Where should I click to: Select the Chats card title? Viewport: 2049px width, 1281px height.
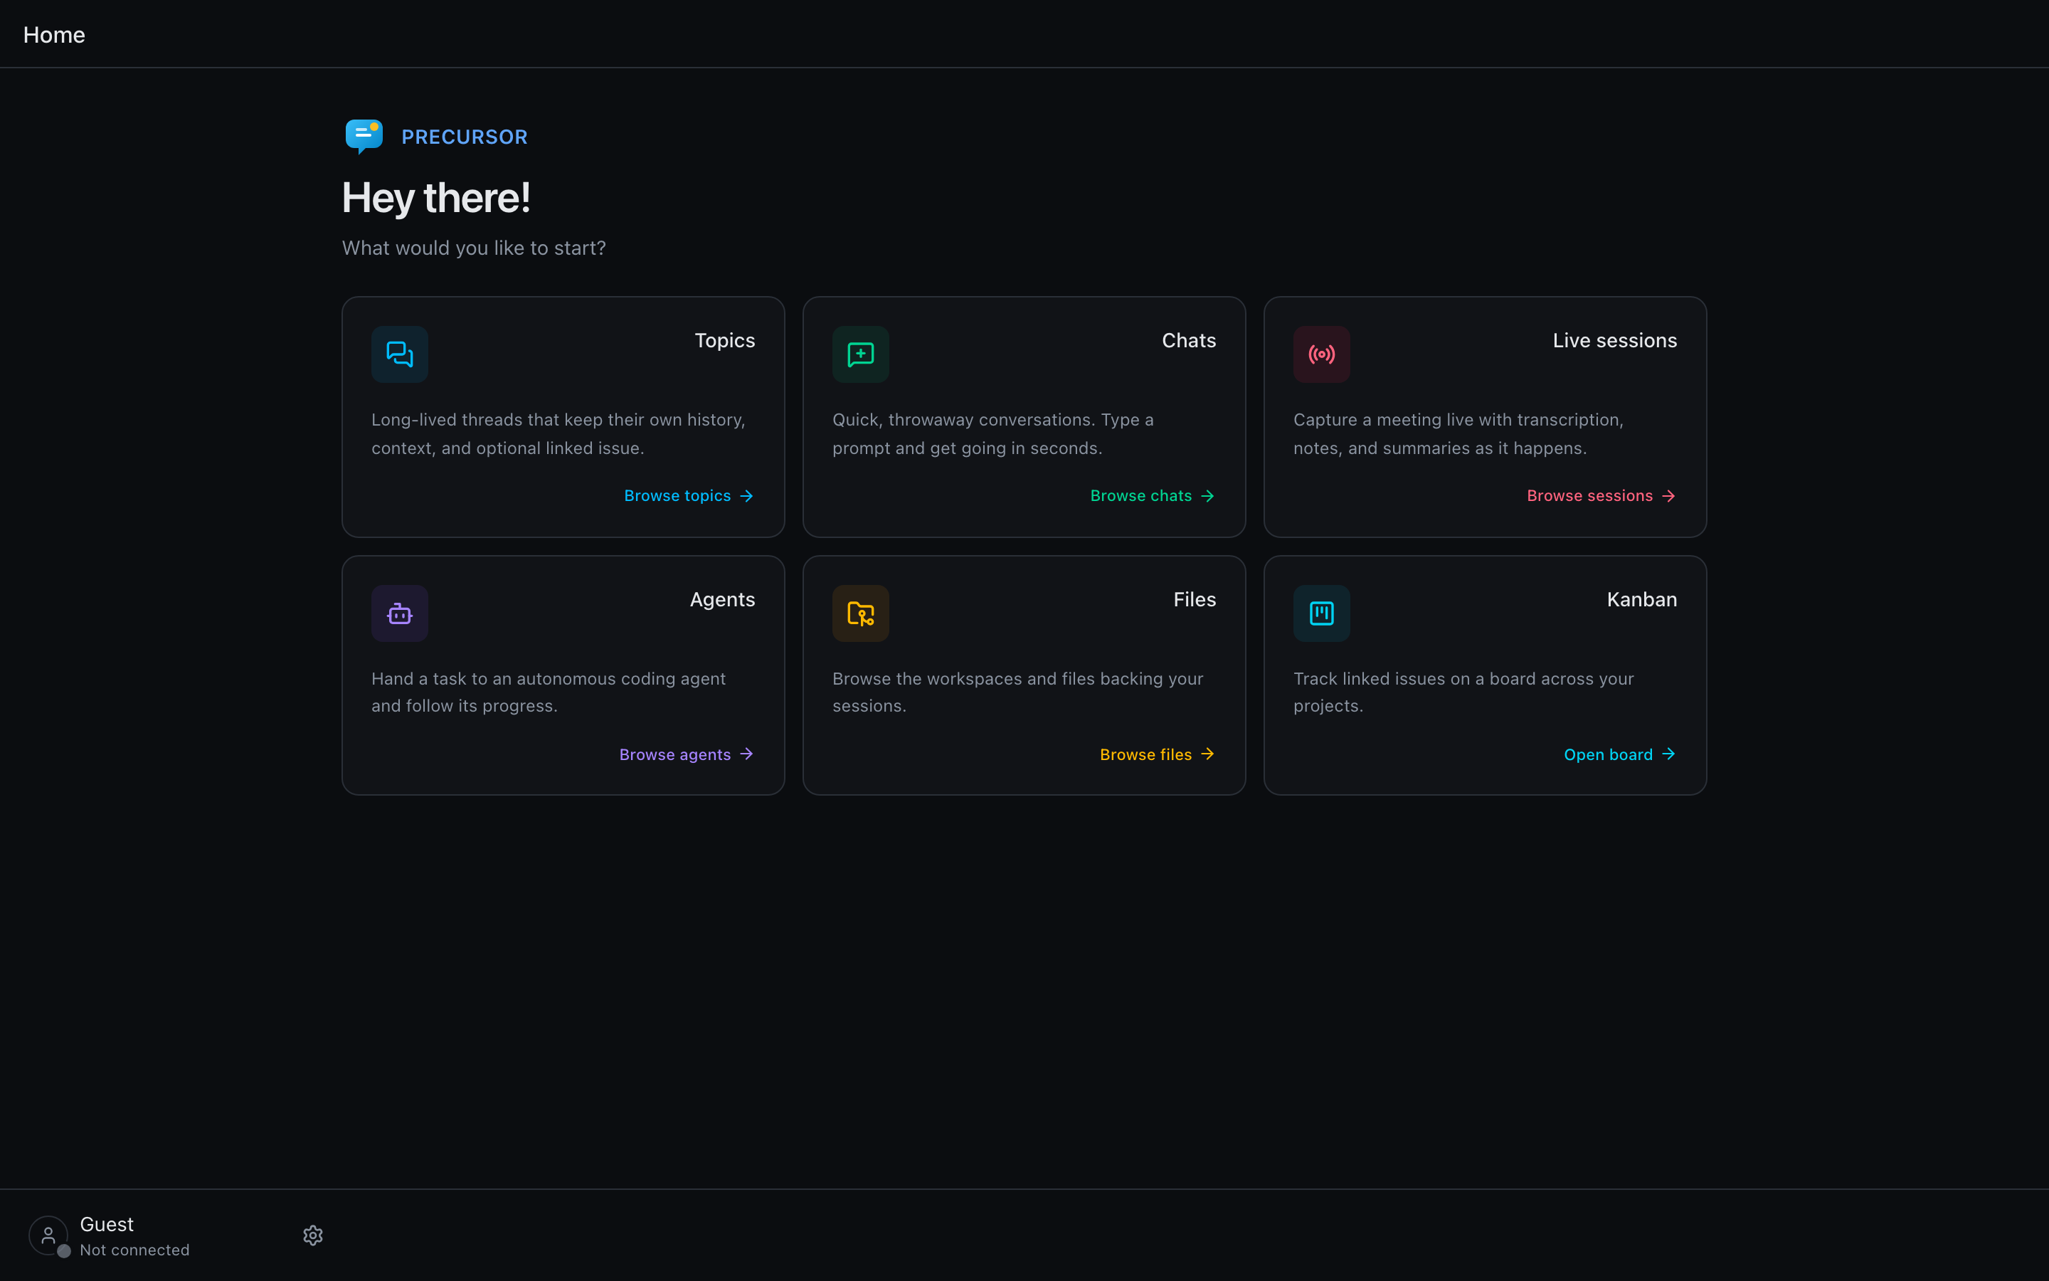coord(1189,341)
